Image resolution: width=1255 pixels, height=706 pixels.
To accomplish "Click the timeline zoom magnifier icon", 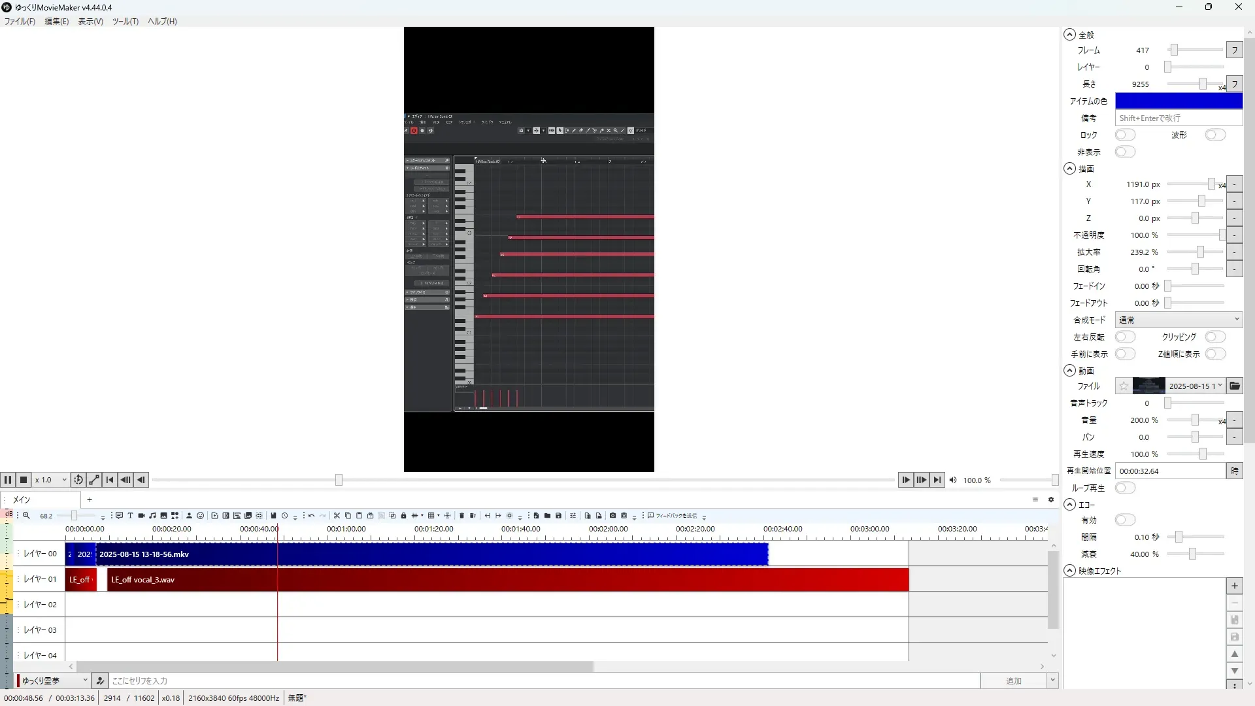I will pos(26,516).
